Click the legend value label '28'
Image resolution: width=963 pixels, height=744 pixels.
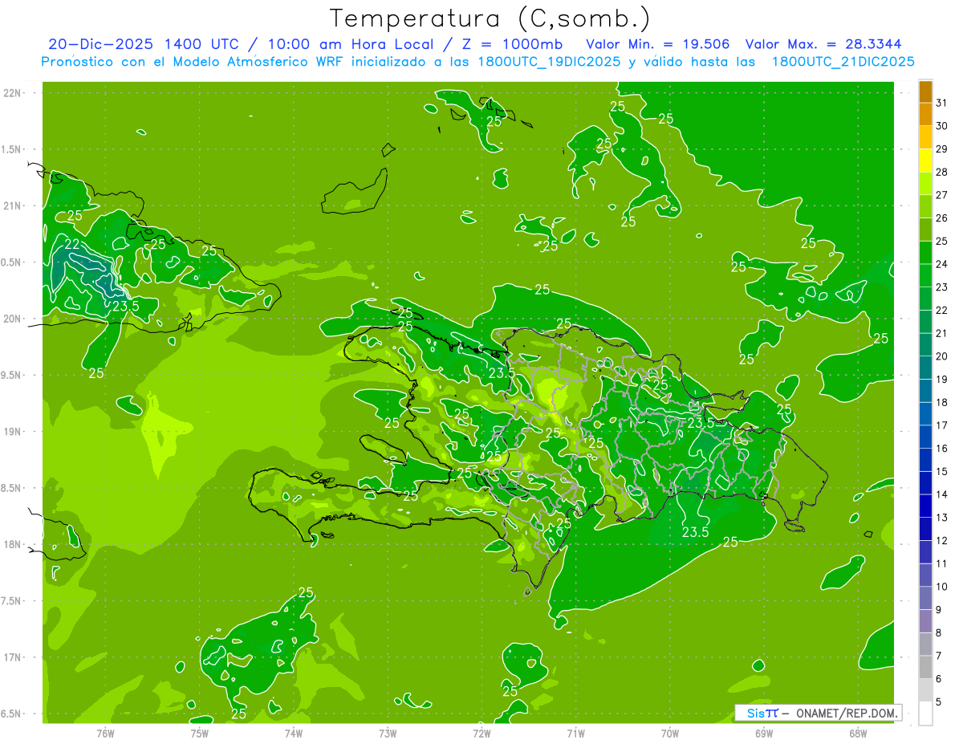point(941,172)
